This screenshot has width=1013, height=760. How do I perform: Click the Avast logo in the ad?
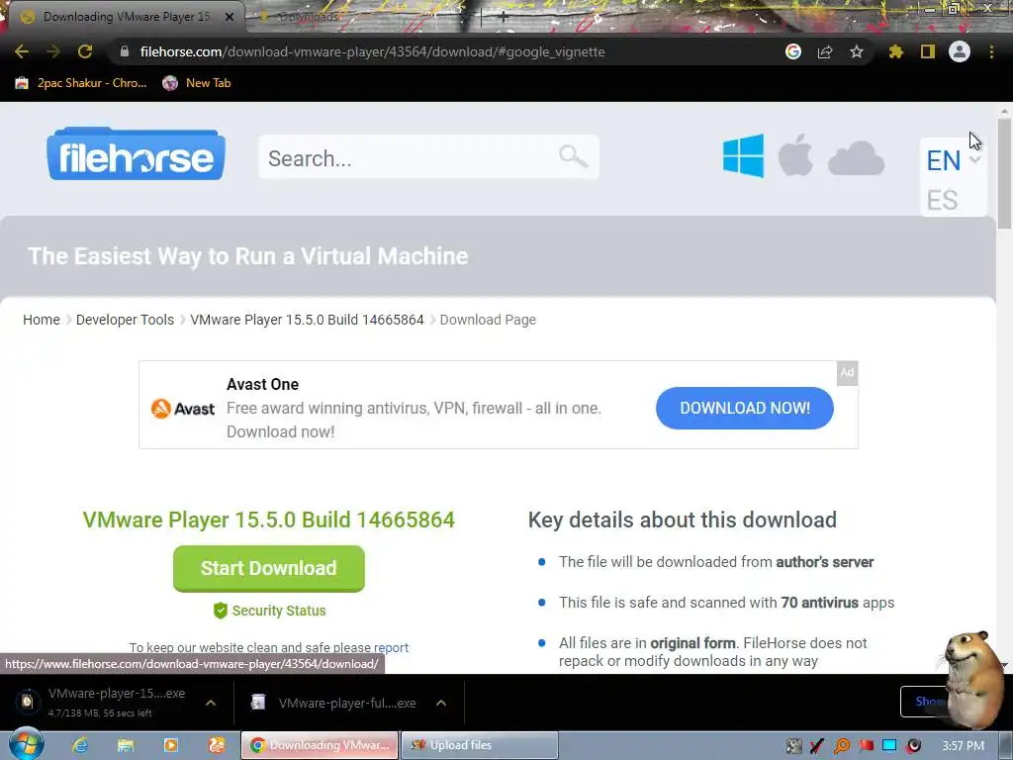pos(183,409)
